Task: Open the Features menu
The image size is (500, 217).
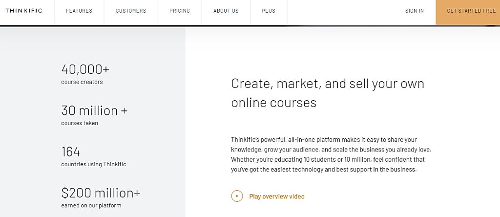Action: (79, 11)
